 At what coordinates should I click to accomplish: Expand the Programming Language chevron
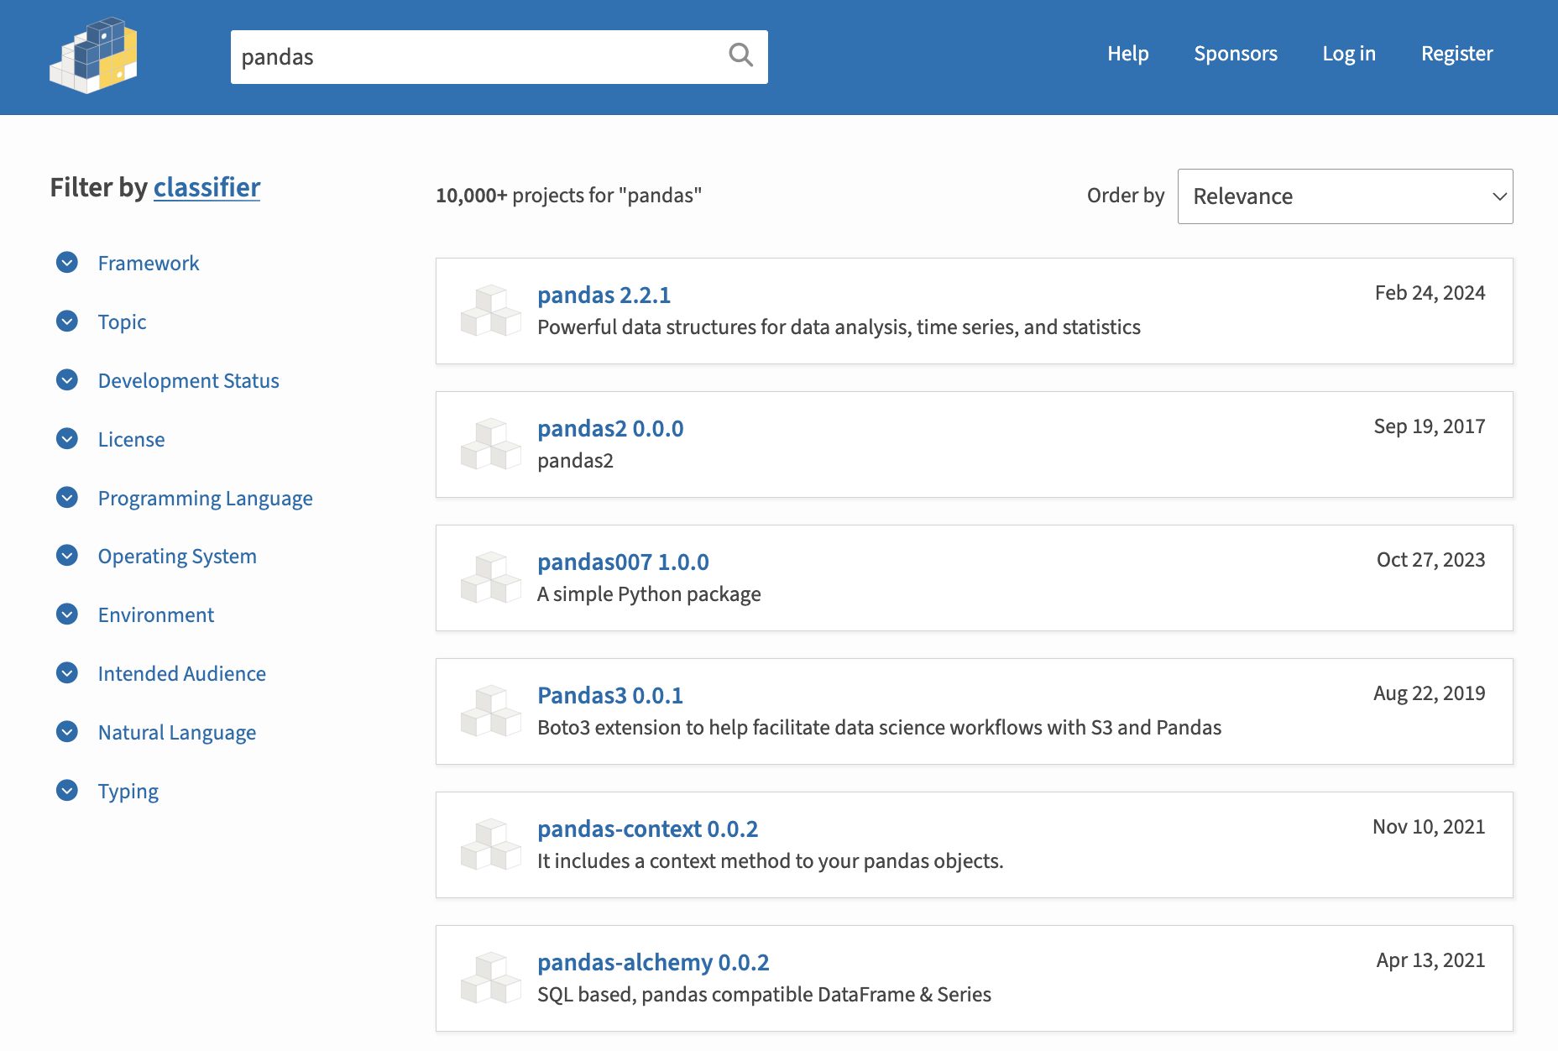(x=67, y=498)
